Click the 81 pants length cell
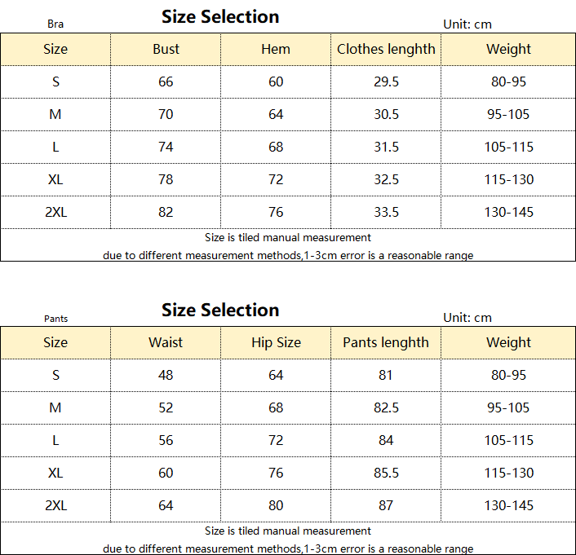The image size is (576, 555). point(386,375)
